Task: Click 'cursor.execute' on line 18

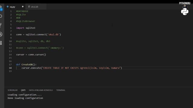Action: click(x=31, y=68)
